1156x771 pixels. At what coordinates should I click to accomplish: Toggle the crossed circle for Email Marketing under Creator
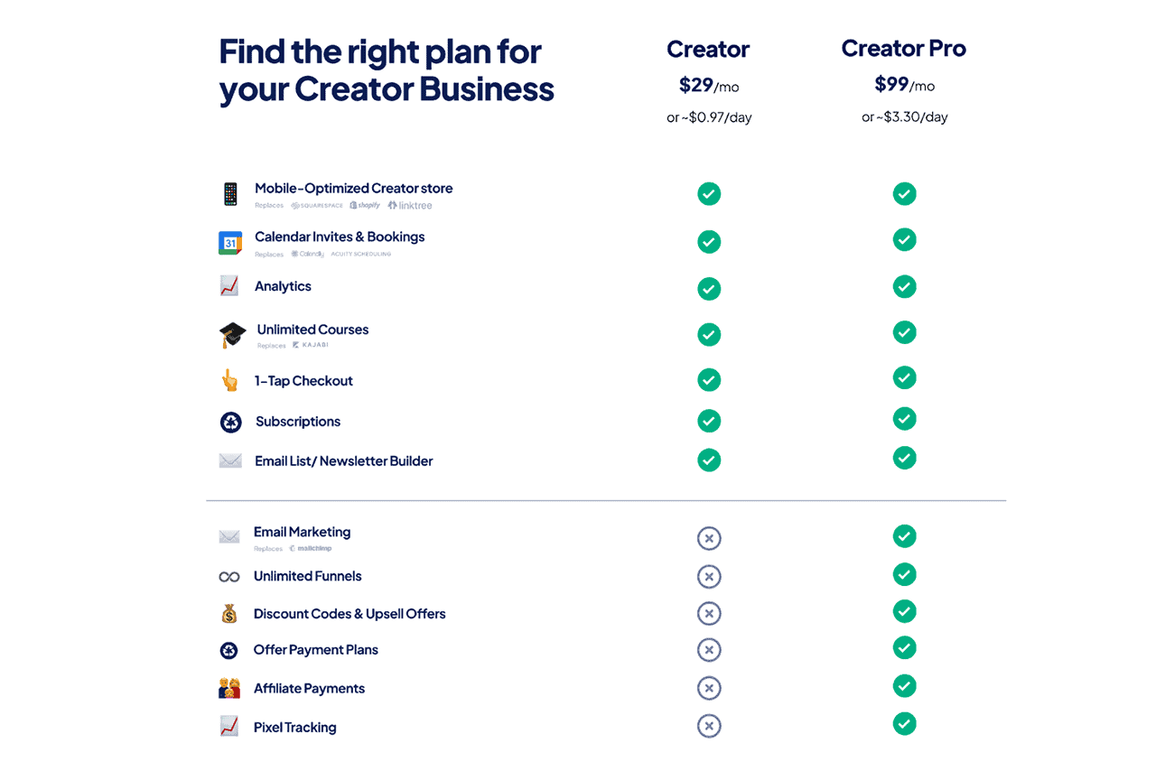[x=709, y=538]
